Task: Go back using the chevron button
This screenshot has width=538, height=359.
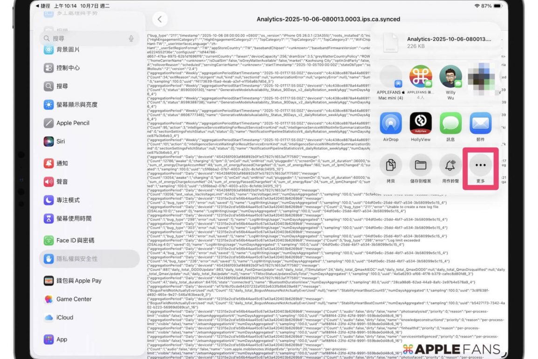Action: pyautogui.click(x=160, y=19)
